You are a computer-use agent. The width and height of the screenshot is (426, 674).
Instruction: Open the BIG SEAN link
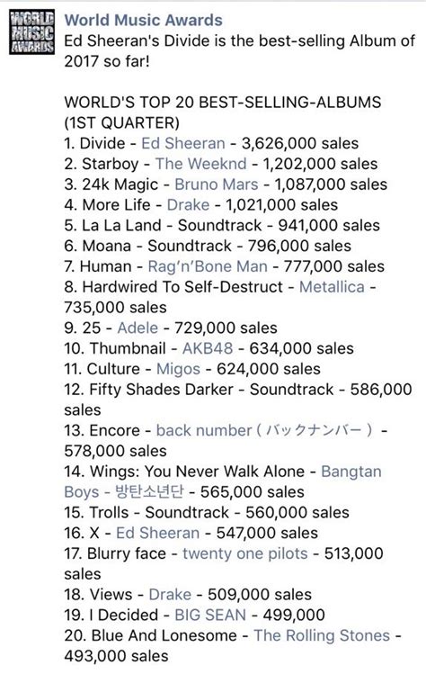click(210, 616)
